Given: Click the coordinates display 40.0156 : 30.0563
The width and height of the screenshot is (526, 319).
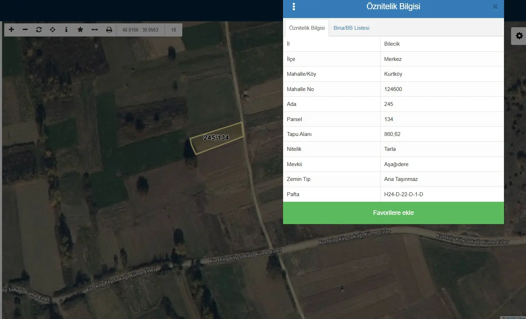Looking at the screenshot, I should tap(140, 30).
